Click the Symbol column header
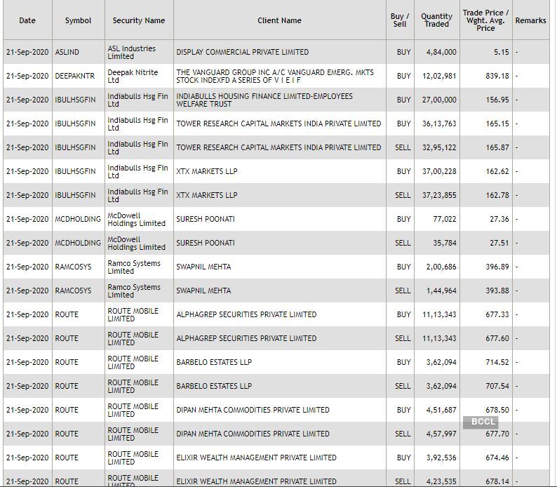The width and height of the screenshot is (557, 487). [78, 20]
